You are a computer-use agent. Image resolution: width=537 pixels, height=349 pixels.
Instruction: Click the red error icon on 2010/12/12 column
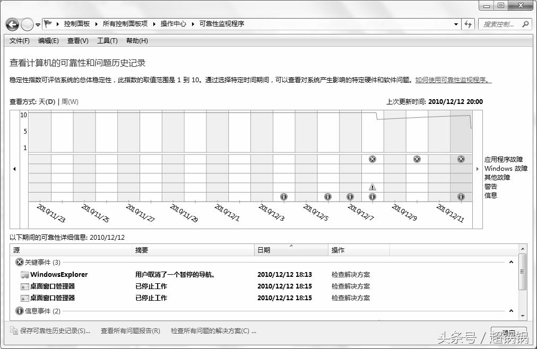click(461, 159)
